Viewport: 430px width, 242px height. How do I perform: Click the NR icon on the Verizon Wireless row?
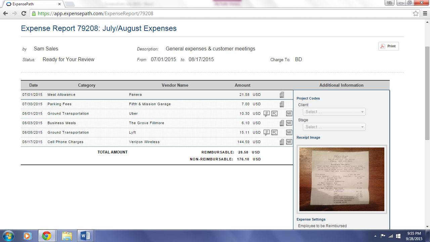coord(289,142)
